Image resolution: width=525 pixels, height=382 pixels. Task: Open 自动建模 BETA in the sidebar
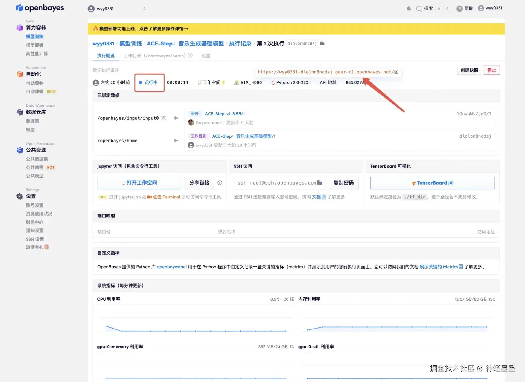pos(41,91)
